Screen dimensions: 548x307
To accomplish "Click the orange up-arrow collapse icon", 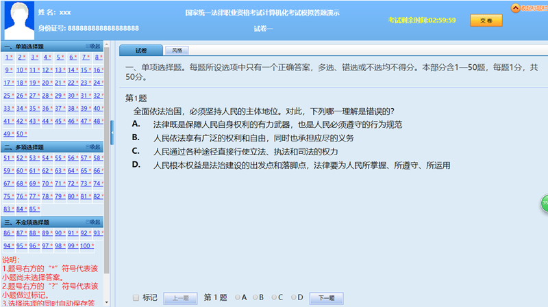I will [516, 8].
